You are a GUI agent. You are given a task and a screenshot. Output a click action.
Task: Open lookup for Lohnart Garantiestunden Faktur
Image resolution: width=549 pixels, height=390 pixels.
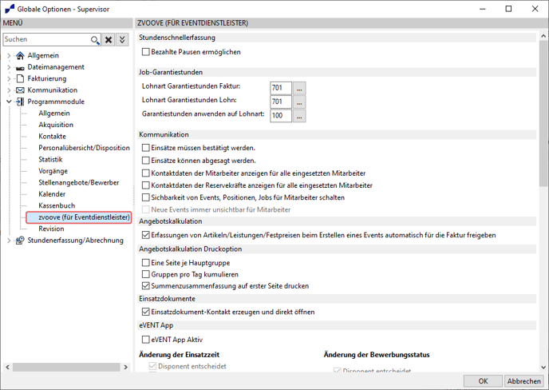pyautogui.click(x=299, y=88)
